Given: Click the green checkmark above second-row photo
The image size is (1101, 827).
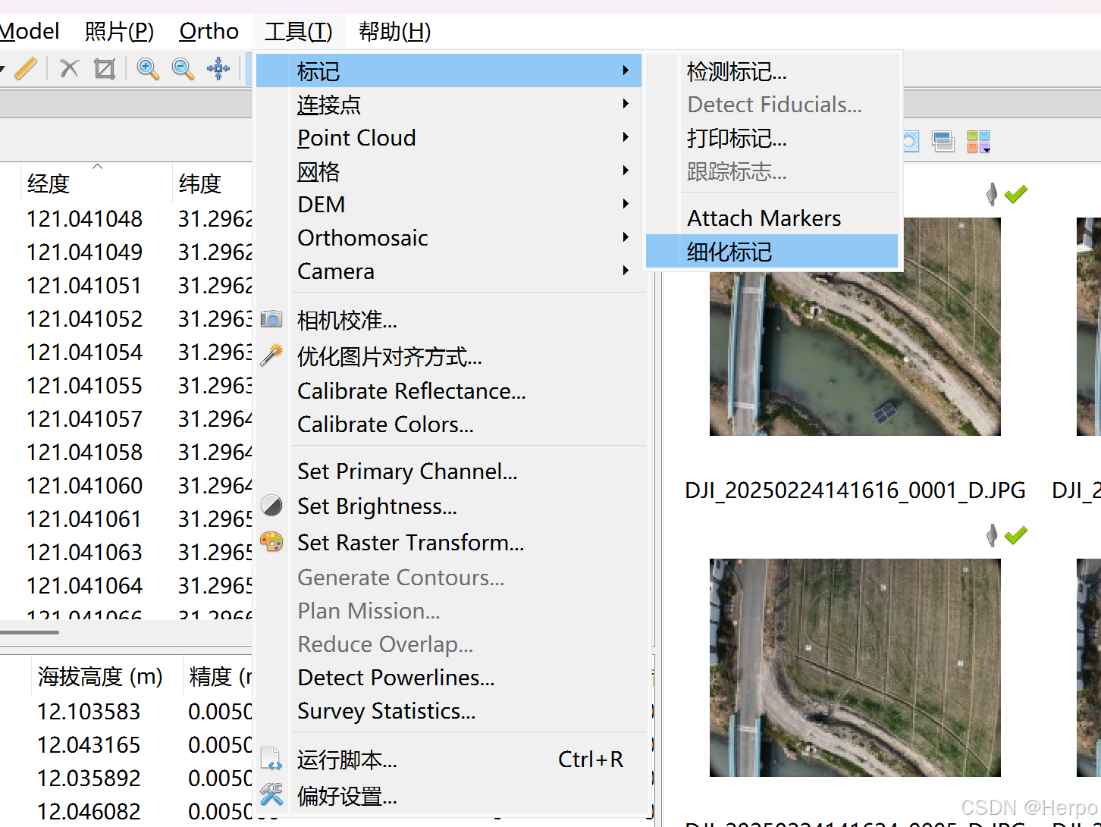Looking at the screenshot, I should click(1015, 535).
